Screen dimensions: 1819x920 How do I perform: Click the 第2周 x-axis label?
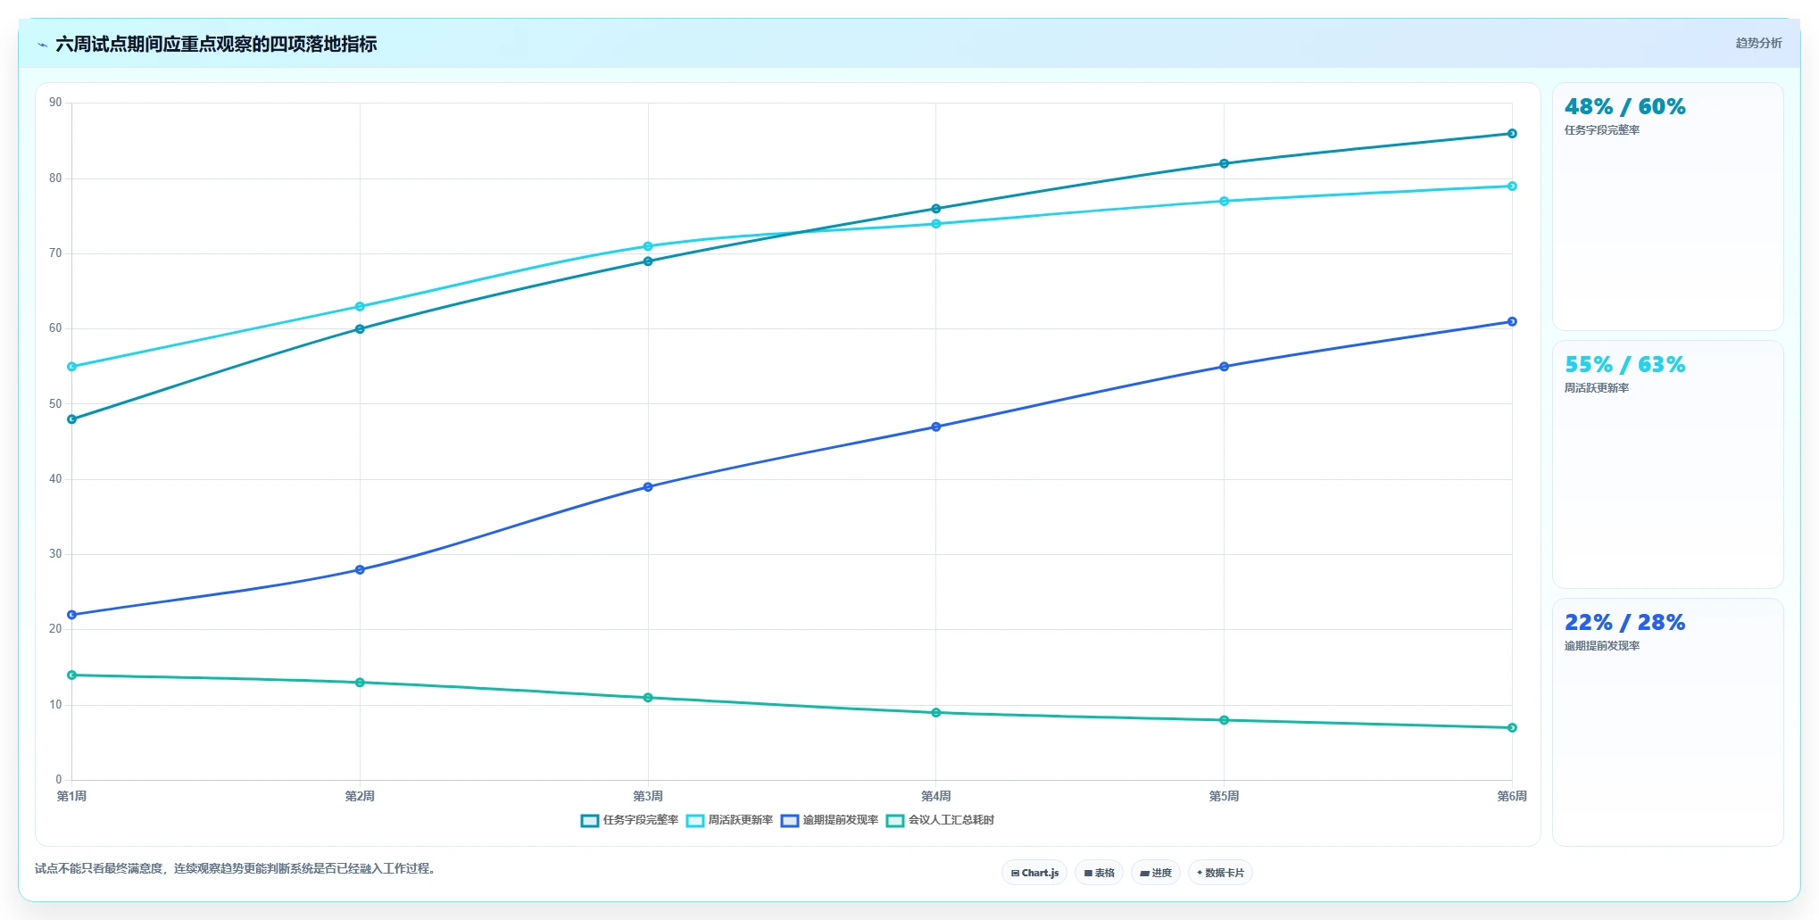pos(360,796)
